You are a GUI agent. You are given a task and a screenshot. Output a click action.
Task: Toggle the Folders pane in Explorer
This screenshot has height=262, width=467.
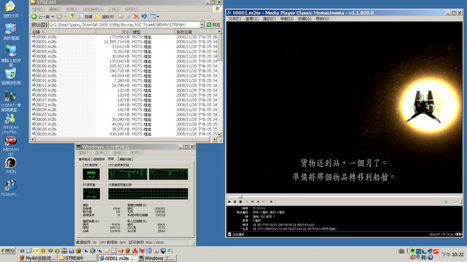[105, 16]
